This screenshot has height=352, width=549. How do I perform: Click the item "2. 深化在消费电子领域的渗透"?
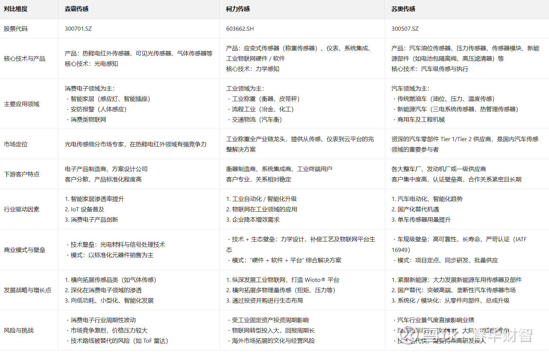pyautogui.click(x=103, y=290)
